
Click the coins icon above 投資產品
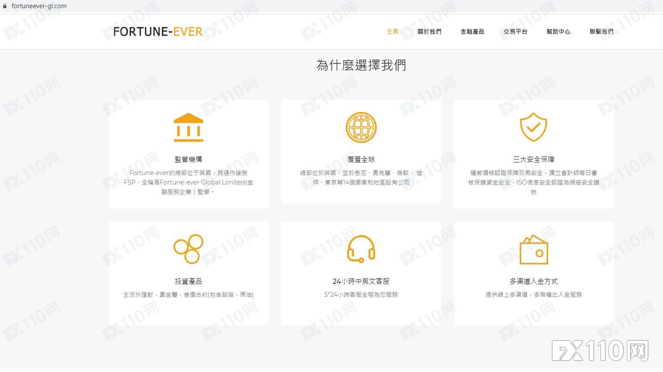click(189, 249)
